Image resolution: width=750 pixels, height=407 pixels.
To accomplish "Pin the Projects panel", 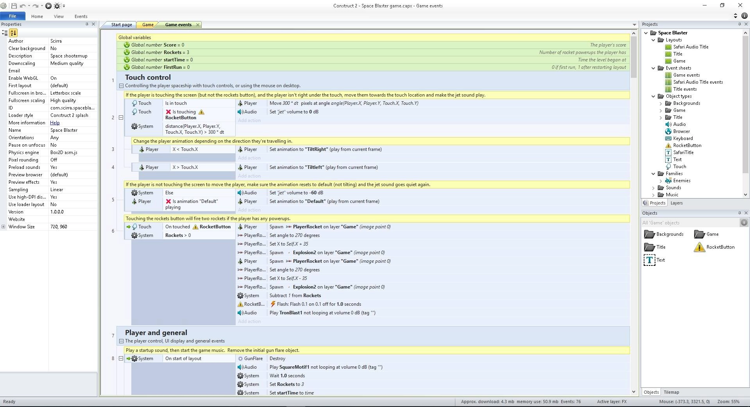I will tap(739, 24).
